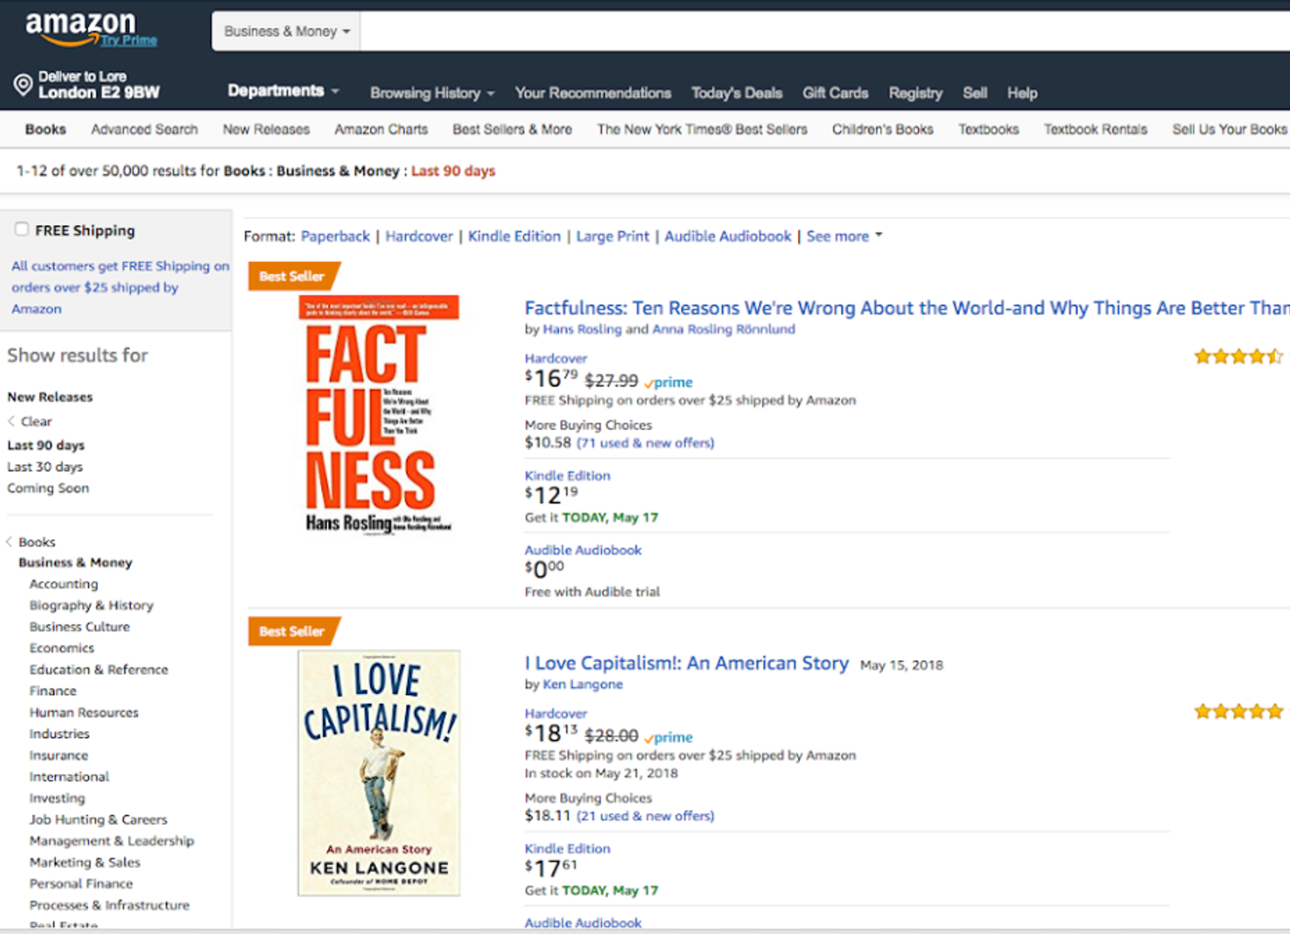Click the Sell nav item
The width and height of the screenshot is (1290, 934).
[x=974, y=93]
